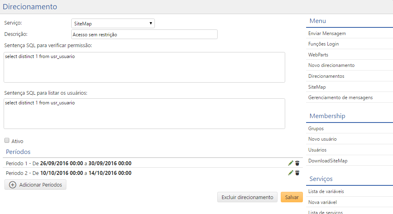Viewport: 393px width, 214px height.
Task: Go to Novo usuário link
Action: tap(322, 139)
